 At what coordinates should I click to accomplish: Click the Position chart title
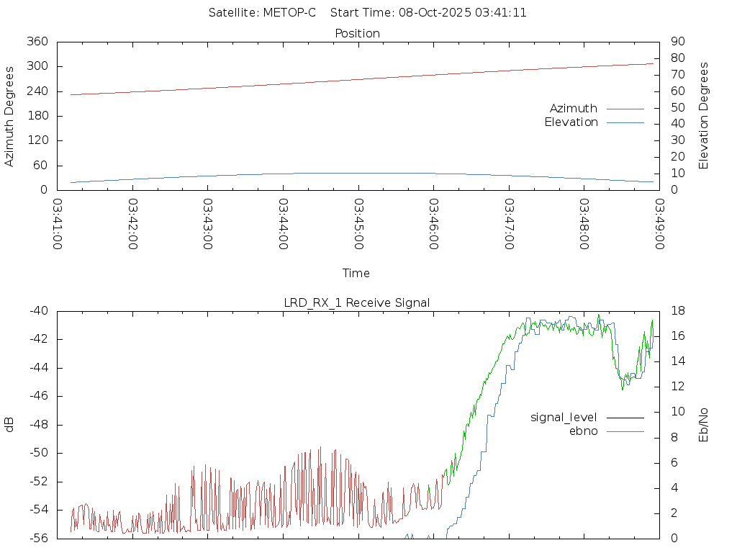(x=358, y=34)
